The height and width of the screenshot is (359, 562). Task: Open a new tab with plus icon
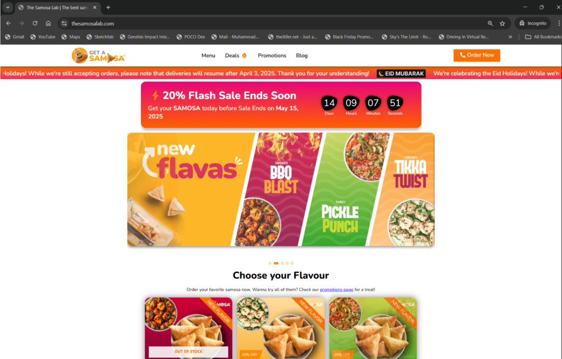(108, 7)
